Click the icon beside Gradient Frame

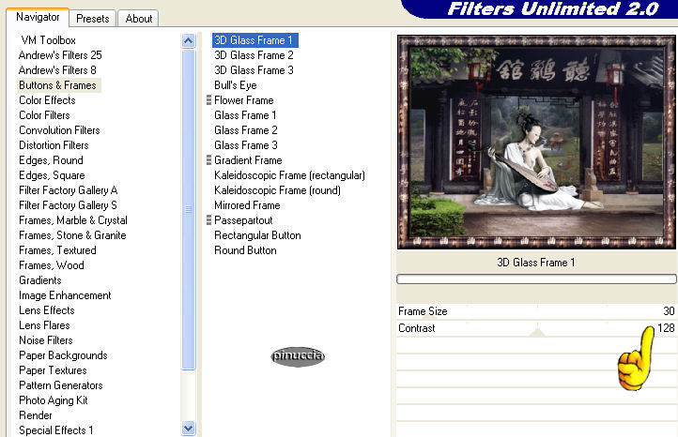pyautogui.click(x=208, y=160)
